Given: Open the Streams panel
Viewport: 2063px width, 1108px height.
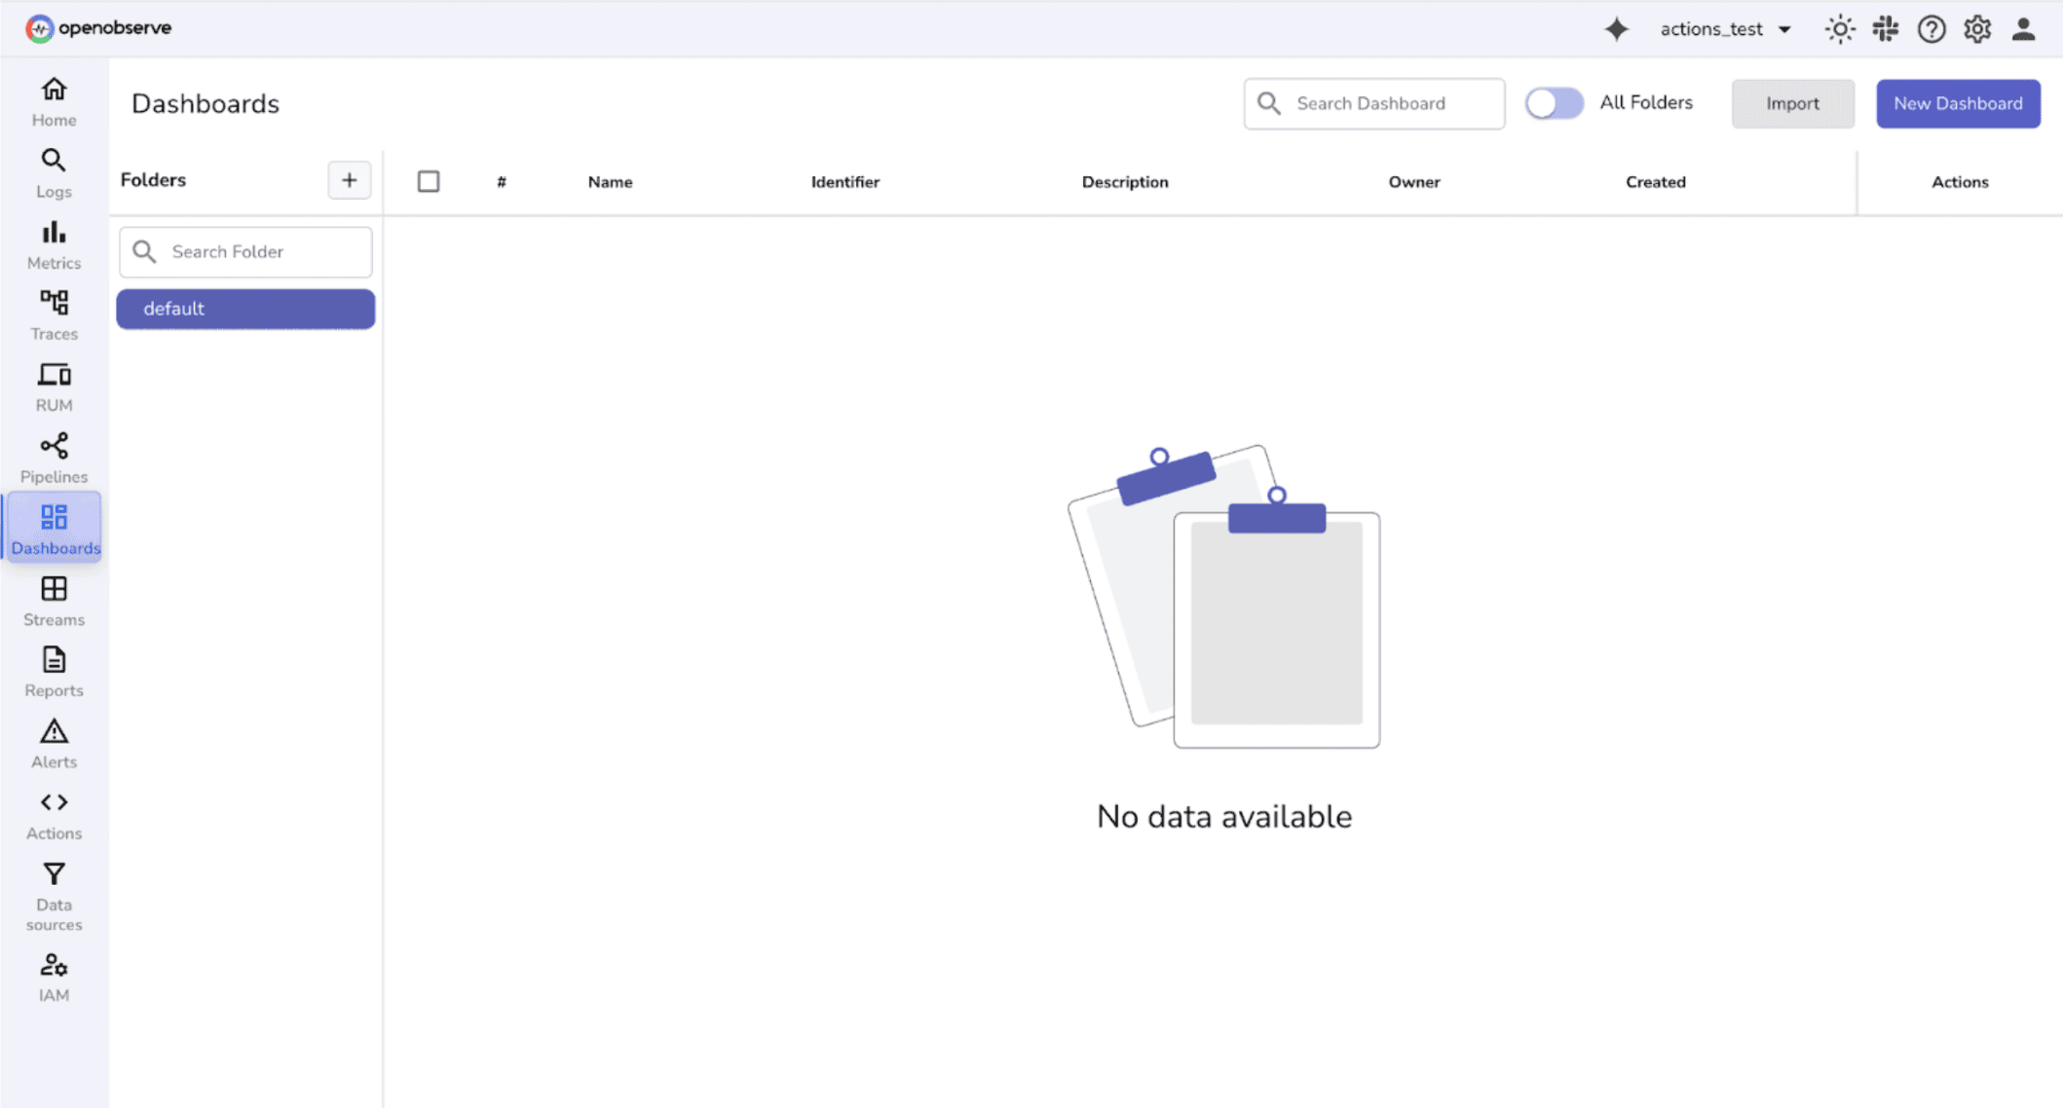Looking at the screenshot, I should click(x=53, y=599).
